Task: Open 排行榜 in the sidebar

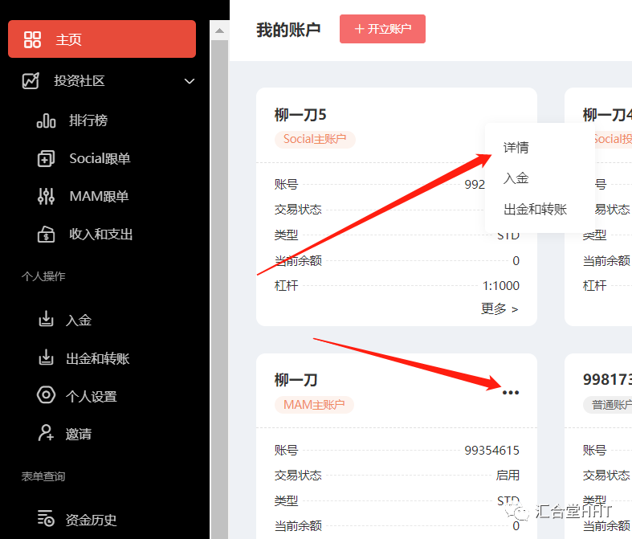Action: [88, 120]
